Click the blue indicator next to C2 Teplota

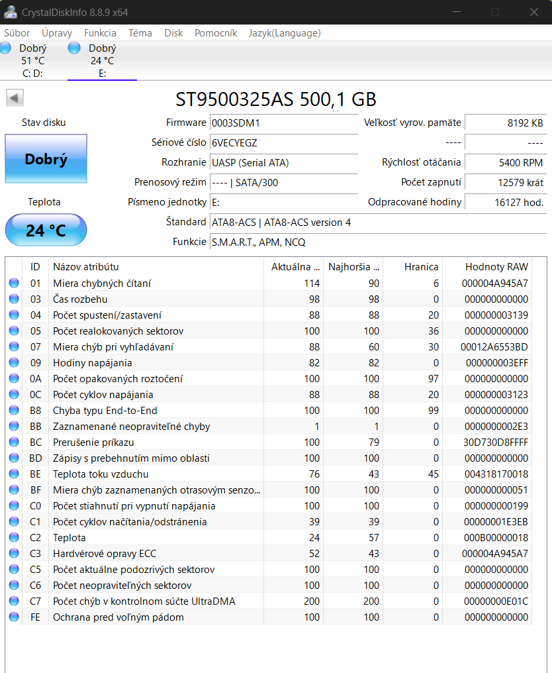tap(16, 537)
